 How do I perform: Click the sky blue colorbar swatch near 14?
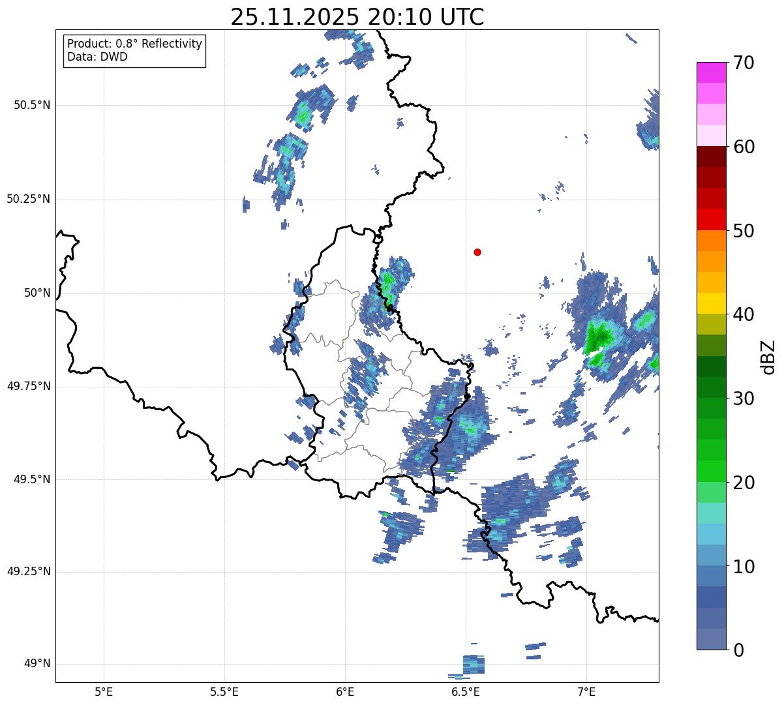click(x=712, y=534)
